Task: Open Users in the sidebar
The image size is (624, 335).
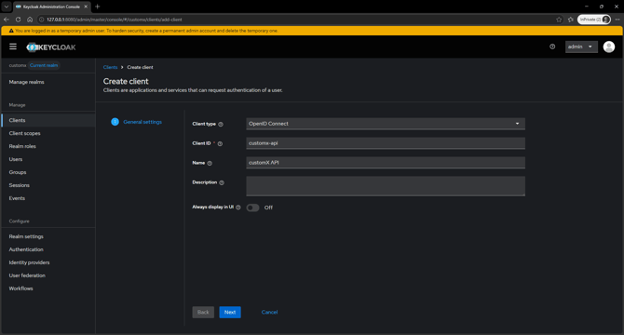Action: point(47,159)
